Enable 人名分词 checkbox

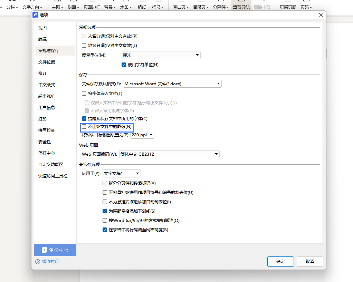84,36
